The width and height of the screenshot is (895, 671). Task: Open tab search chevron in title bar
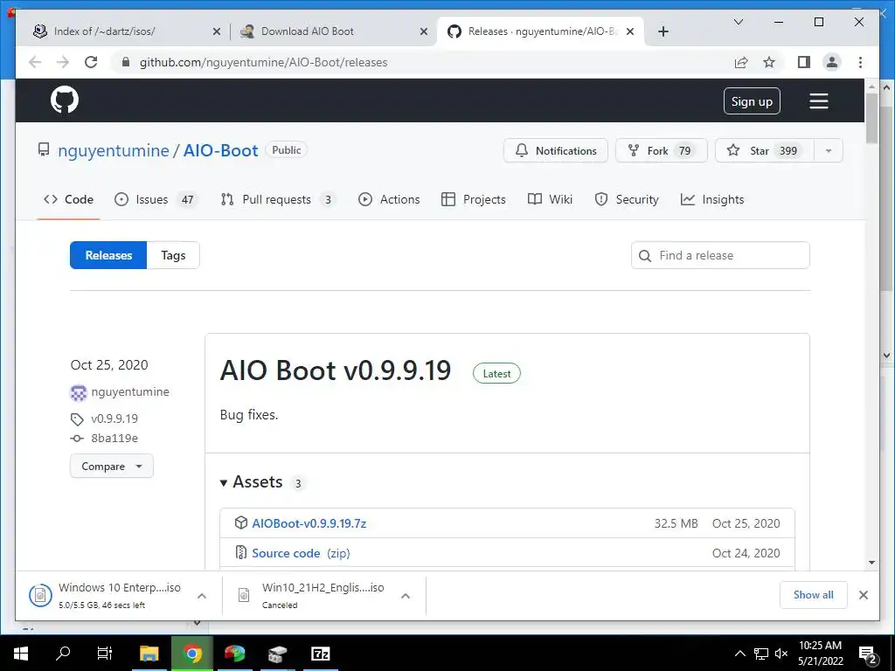click(x=738, y=22)
